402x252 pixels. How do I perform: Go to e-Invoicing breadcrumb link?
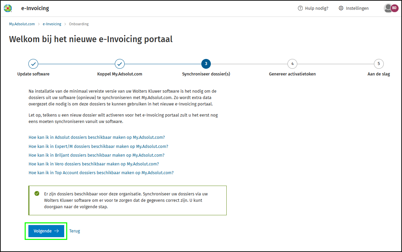(52, 24)
